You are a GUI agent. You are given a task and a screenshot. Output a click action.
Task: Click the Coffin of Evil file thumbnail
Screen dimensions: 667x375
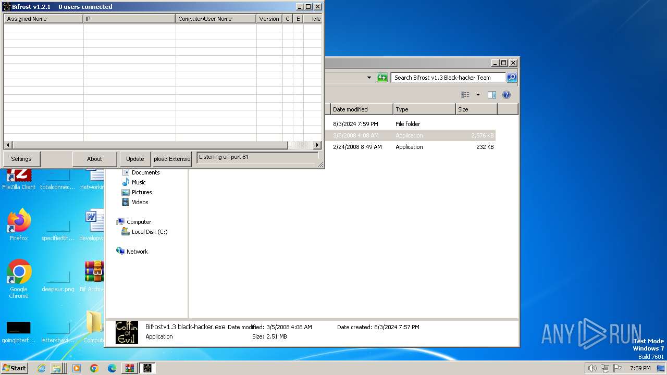[127, 332]
